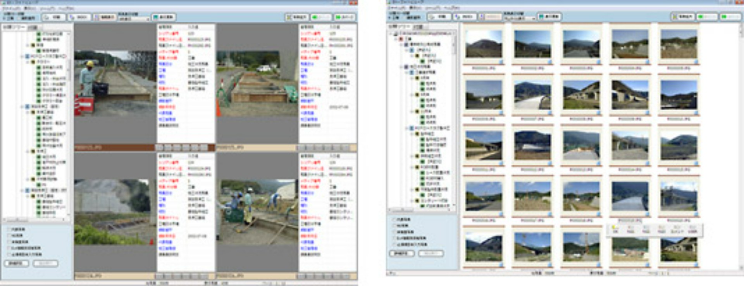Tick the fifth checkbox below left window tree
This screenshot has width=744, height=286.
(9, 254)
